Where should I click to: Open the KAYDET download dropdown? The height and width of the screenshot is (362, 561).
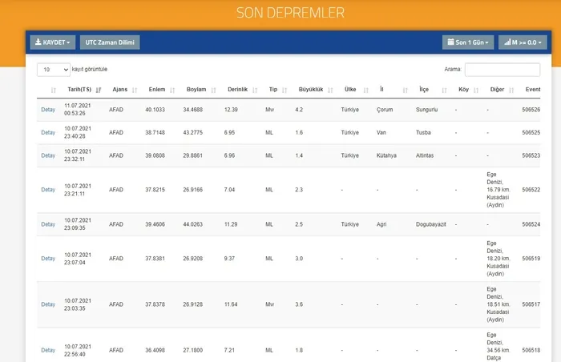(53, 42)
